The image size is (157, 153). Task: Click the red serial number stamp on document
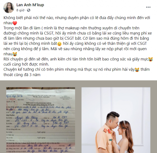click(x=13, y=99)
